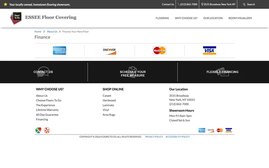Follow the About Us breadcrumb link
Screen dimensions: 269x168
pyautogui.click(x=52, y=31)
